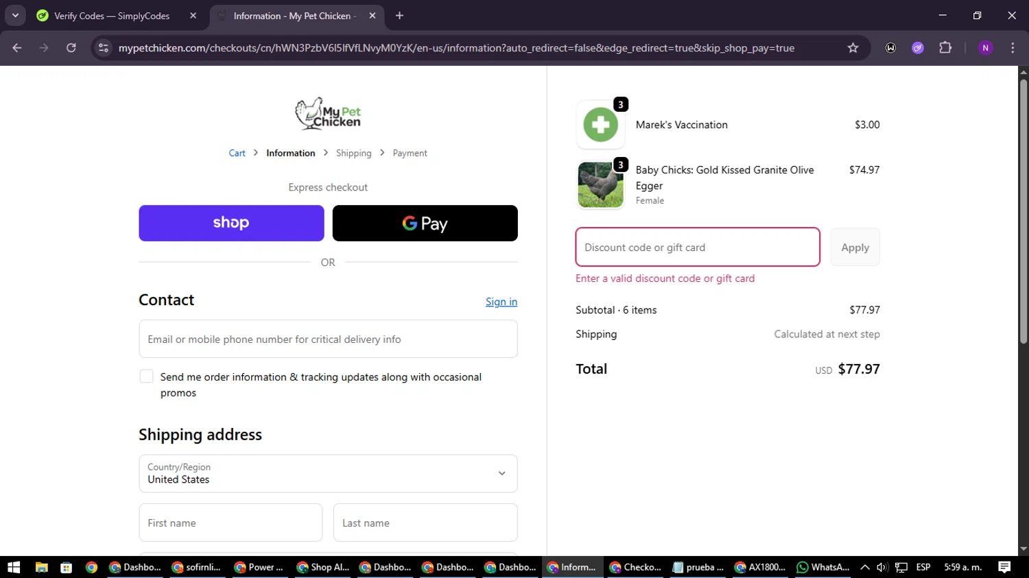This screenshot has width=1029, height=578.
Task: Close the Verify Codes SimplyCodes tab
Action: [x=193, y=15]
